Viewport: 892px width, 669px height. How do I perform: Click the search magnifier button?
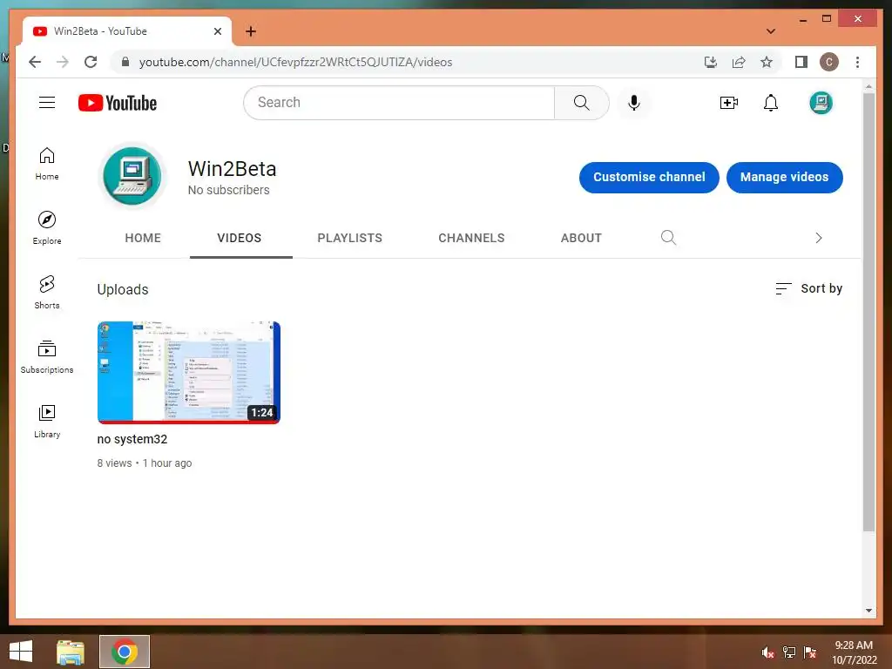[581, 103]
